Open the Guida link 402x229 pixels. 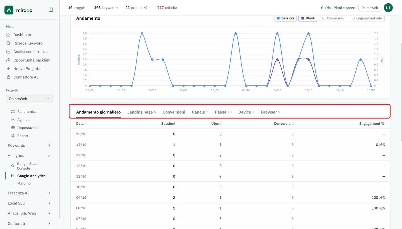[x=326, y=8]
